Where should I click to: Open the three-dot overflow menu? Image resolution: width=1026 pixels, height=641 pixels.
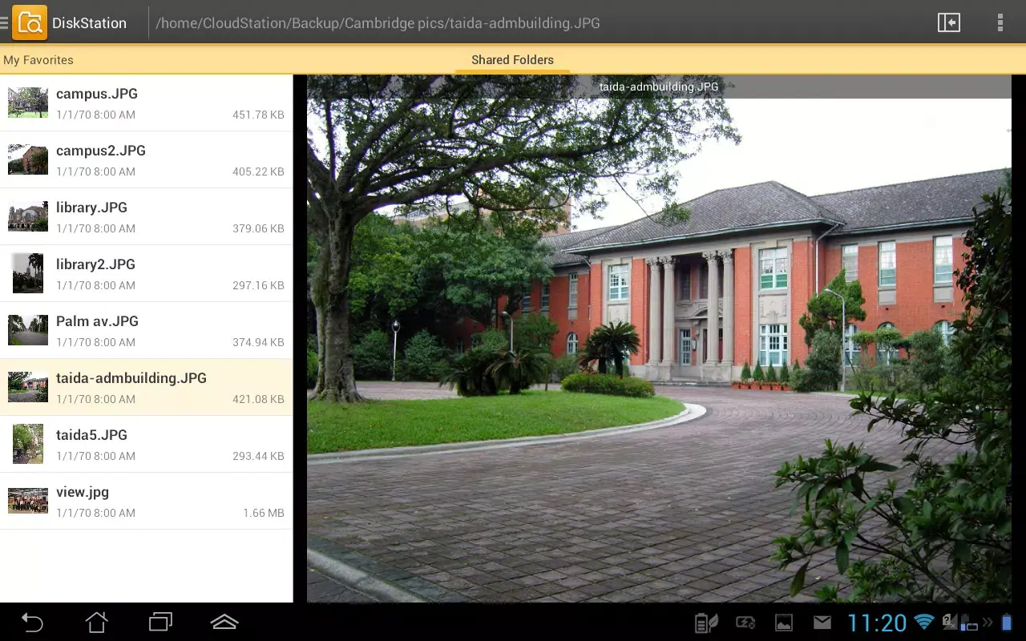pos(1000,22)
